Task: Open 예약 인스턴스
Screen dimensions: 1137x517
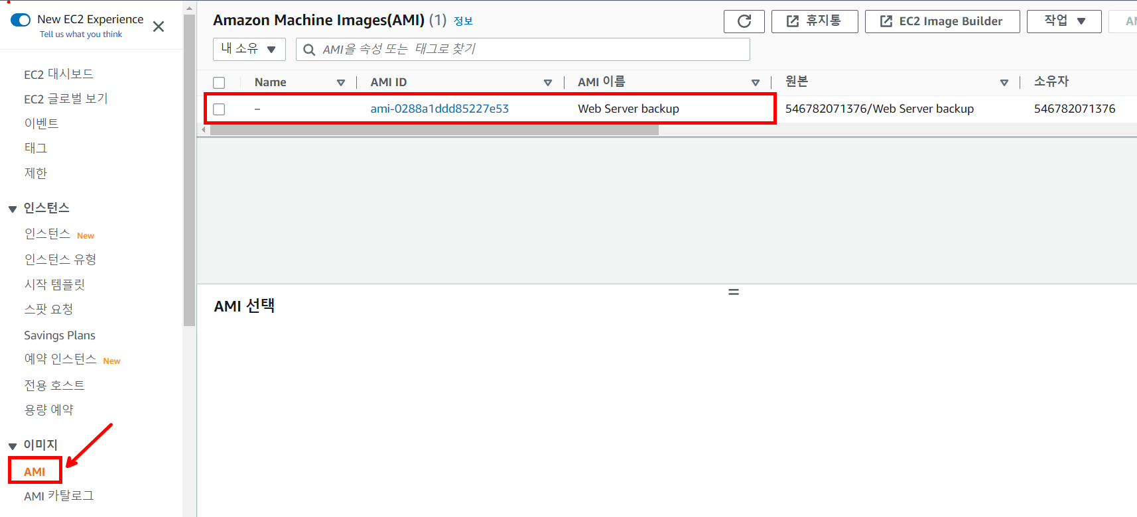Action: click(x=60, y=359)
